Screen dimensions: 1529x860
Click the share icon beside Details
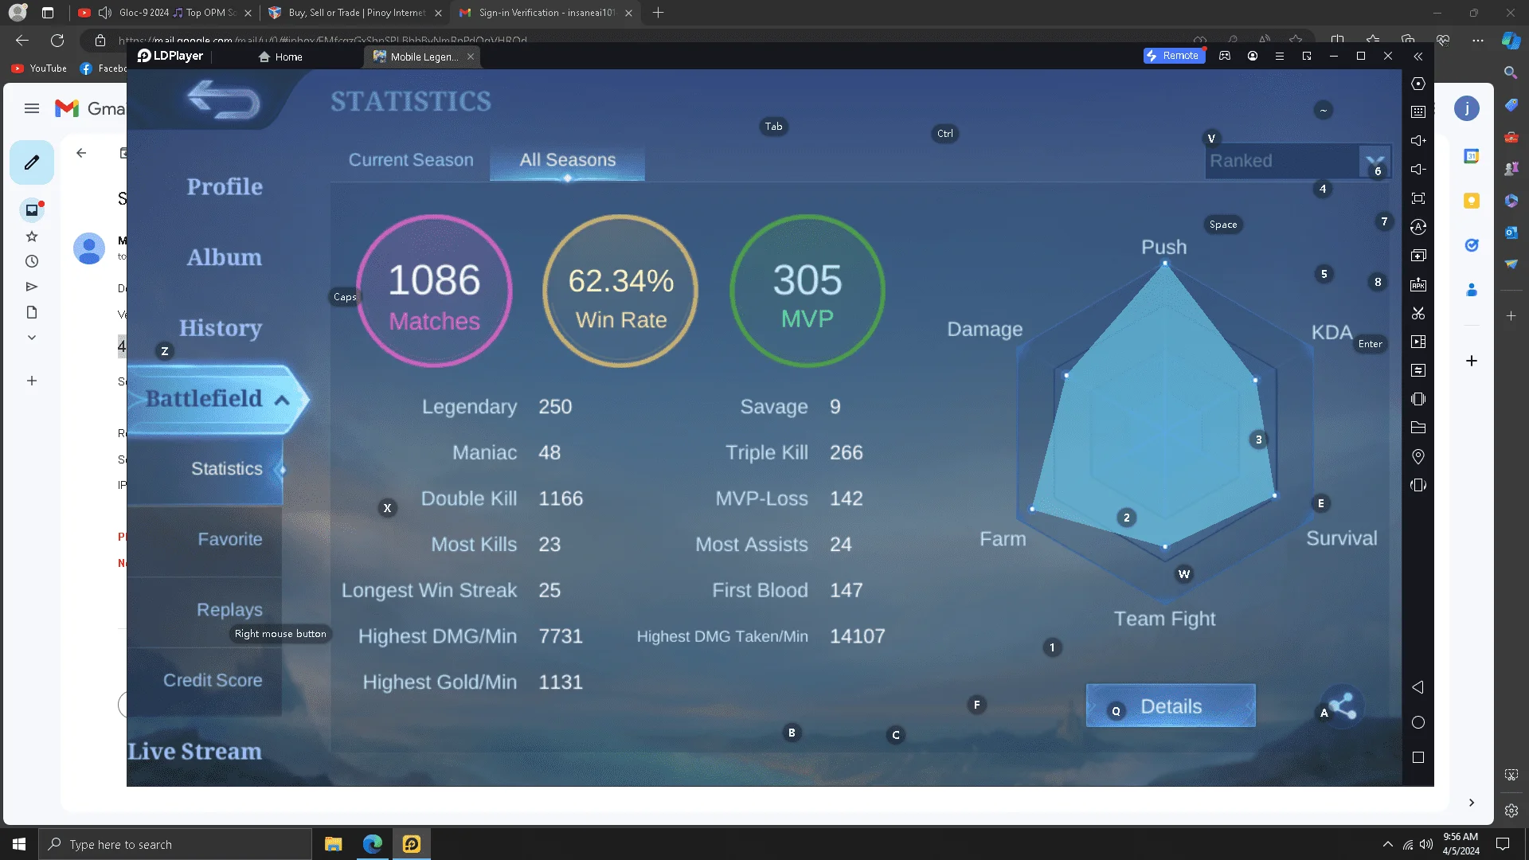coord(1343,706)
